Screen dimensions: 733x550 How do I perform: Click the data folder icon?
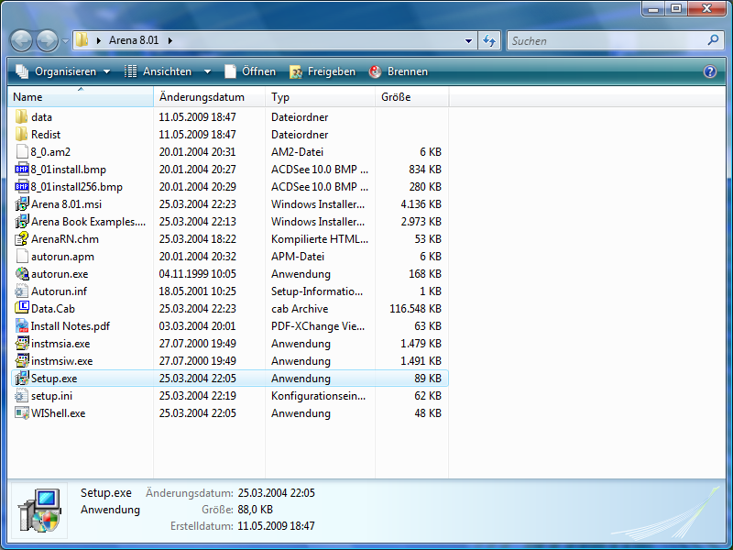coord(21,117)
